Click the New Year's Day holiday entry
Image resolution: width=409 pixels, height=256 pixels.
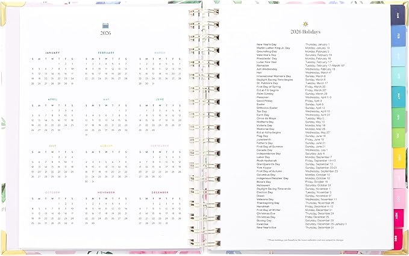pos(266,44)
